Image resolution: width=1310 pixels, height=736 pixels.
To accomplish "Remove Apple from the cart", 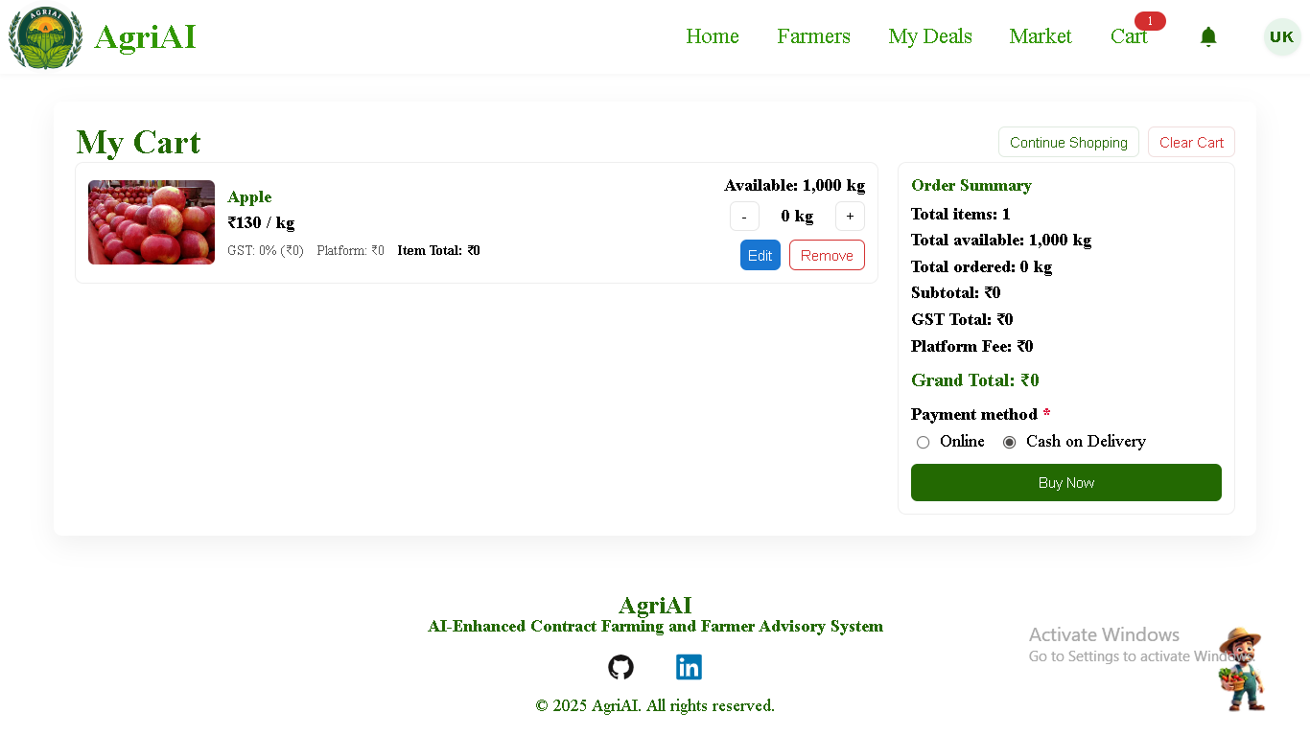I will [x=827, y=255].
